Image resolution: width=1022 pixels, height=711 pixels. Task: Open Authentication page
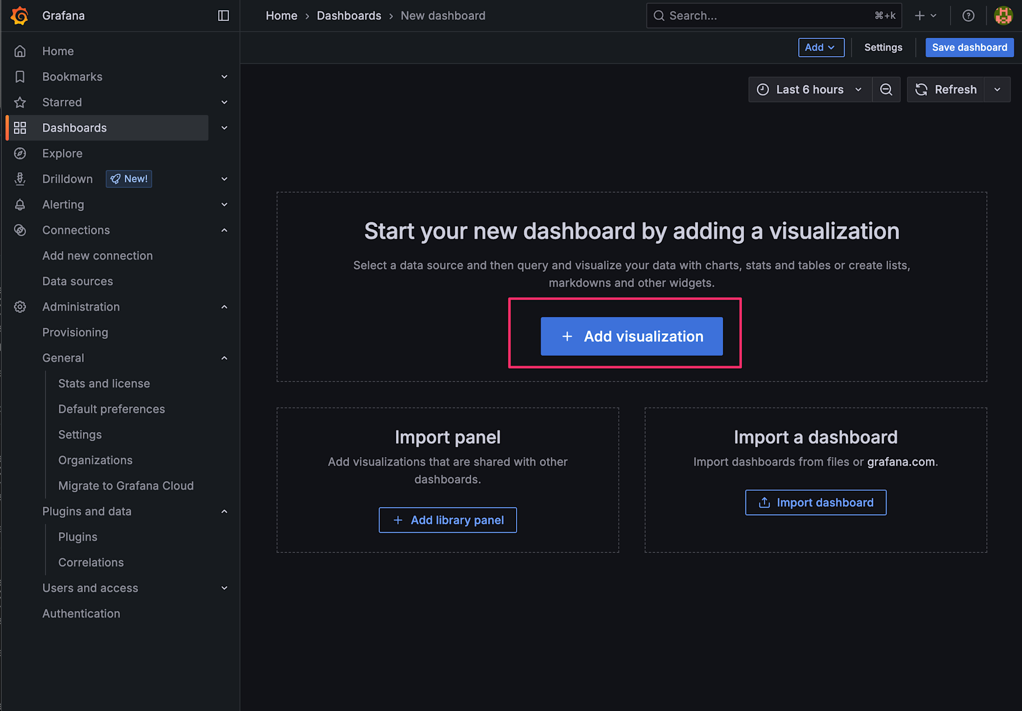(81, 613)
